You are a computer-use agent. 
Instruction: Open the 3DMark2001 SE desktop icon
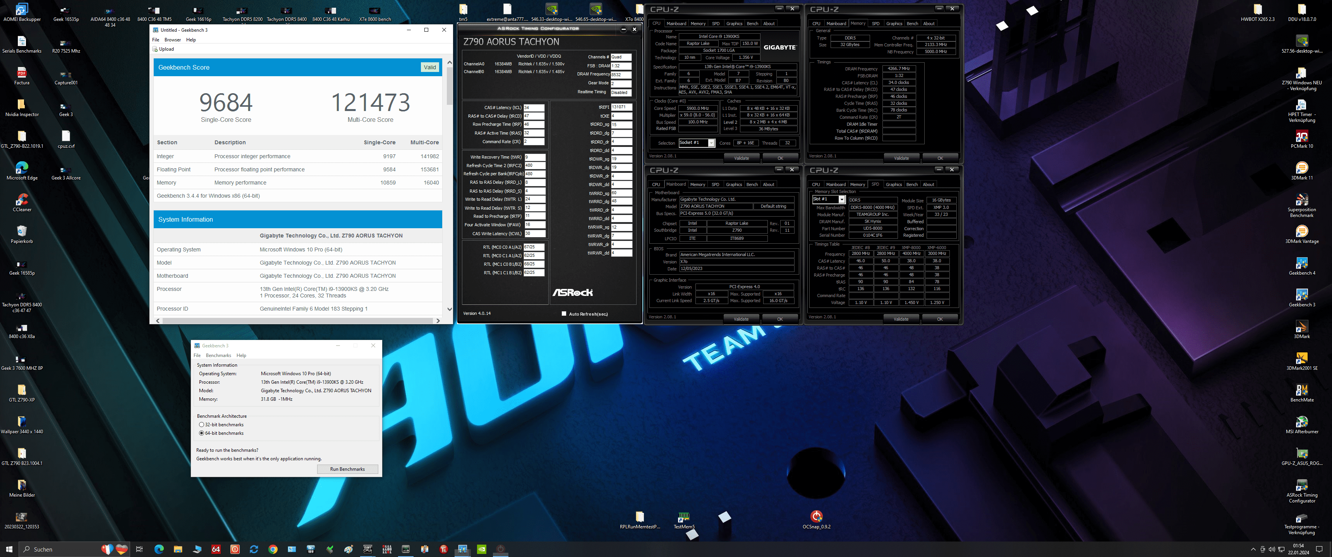coord(1301,361)
